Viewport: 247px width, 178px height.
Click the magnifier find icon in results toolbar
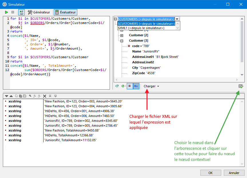click(30, 96)
